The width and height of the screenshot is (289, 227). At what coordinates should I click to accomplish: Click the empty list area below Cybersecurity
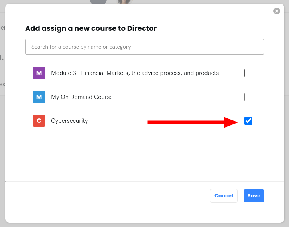pos(144,156)
